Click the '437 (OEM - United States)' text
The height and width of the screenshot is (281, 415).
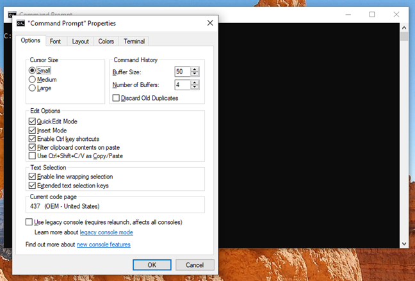65,206
